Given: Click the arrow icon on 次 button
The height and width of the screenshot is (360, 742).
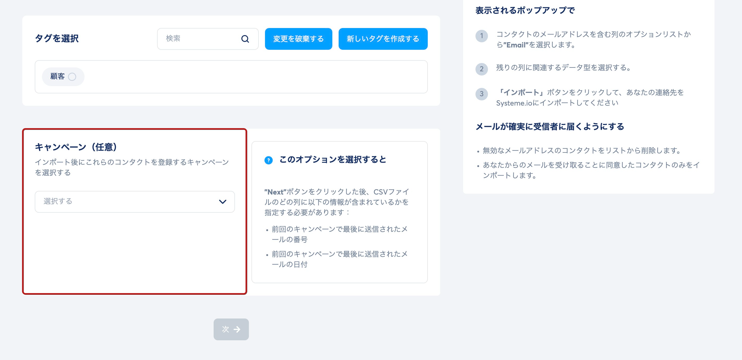Looking at the screenshot, I should (x=237, y=329).
